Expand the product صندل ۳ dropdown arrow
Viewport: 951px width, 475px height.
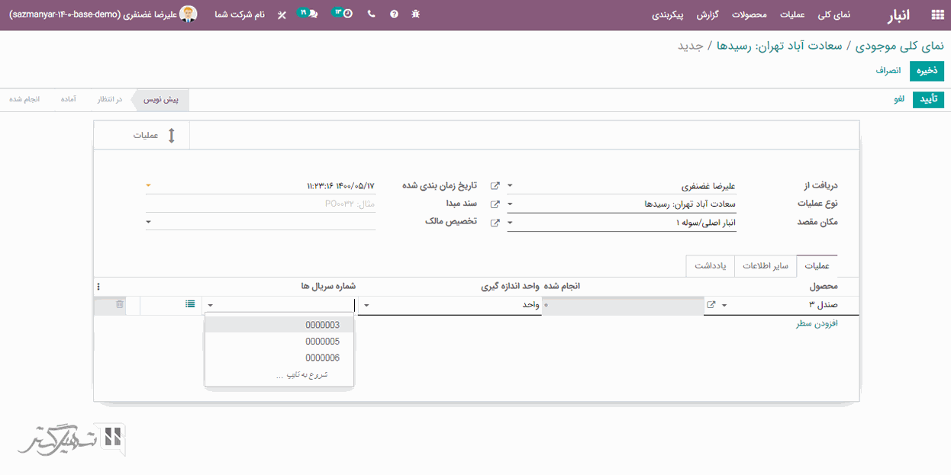[x=724, y=305]
